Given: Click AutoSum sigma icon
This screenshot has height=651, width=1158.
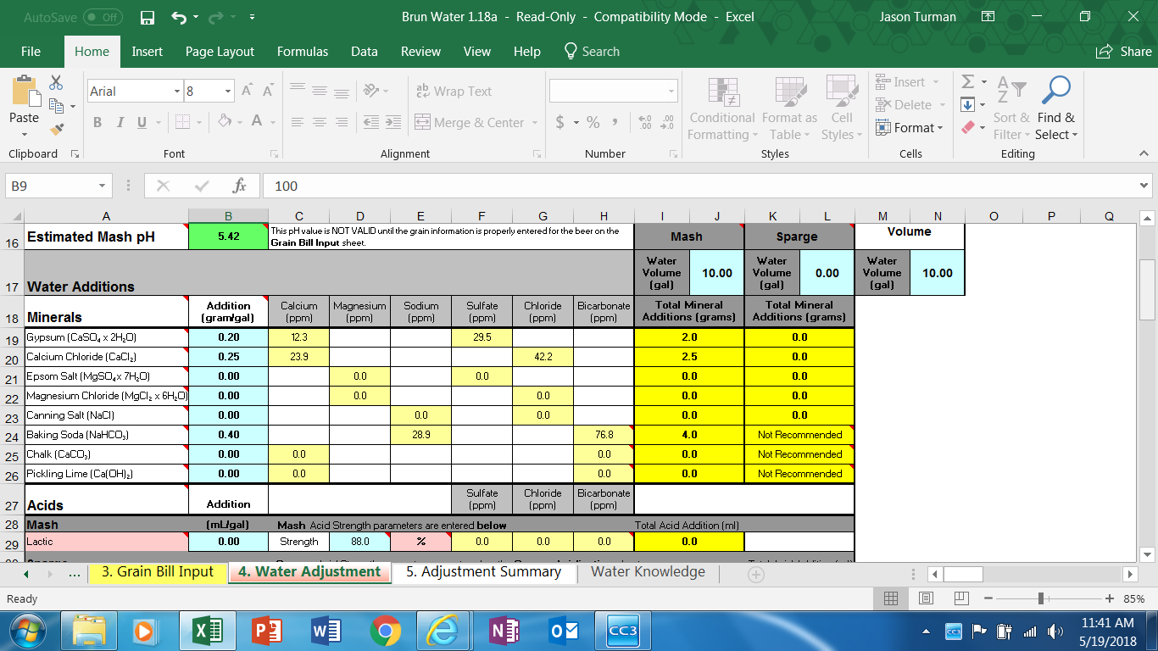Looking at the screenshot, I should pyautogui.click(x=967, y=82).
